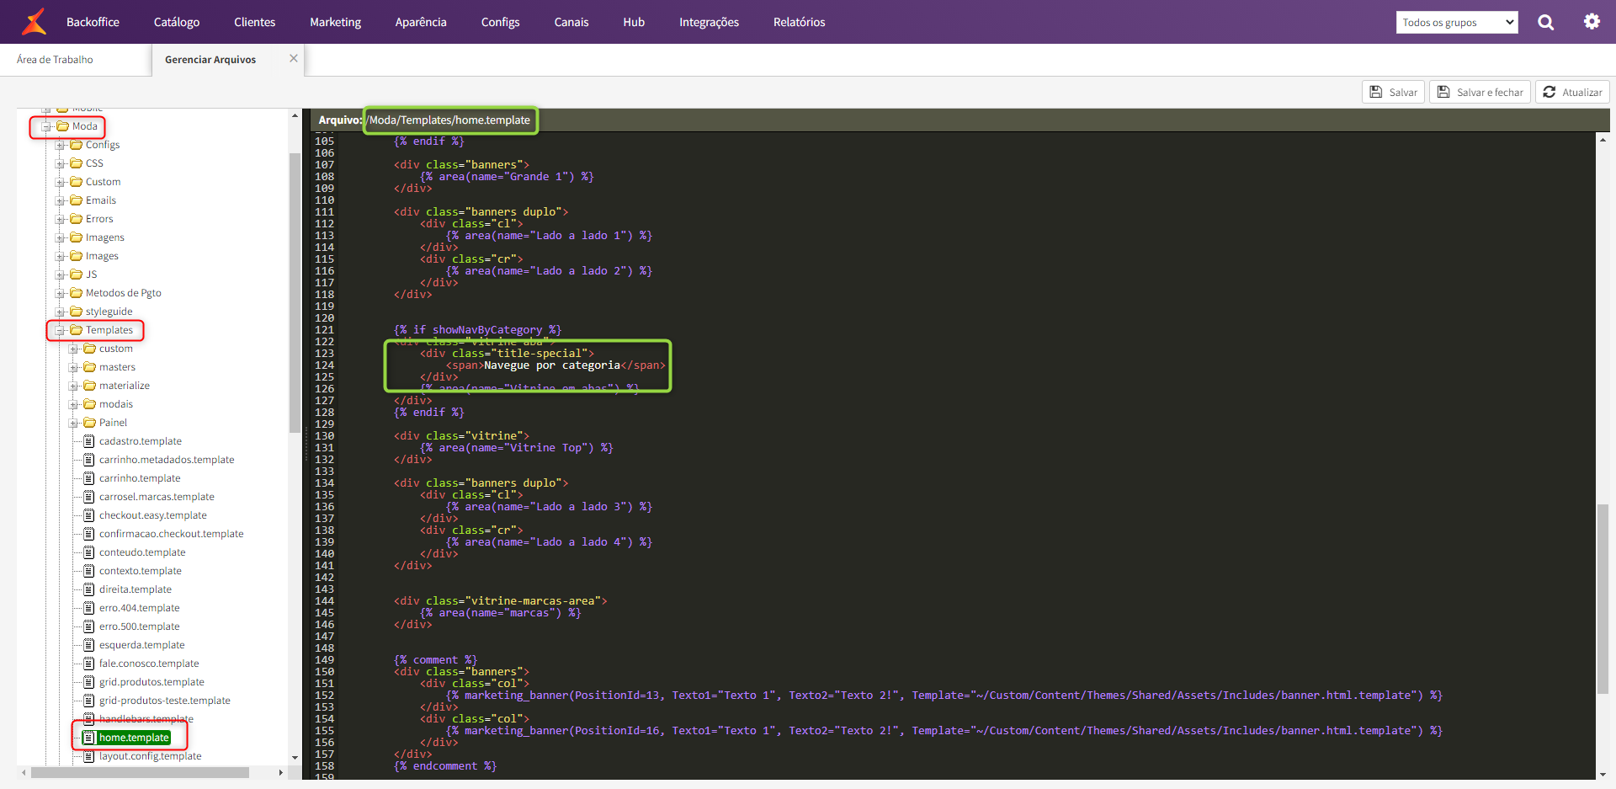Screen dimensions: 1616x789
Task: Click the orange logo icon in the header
Action: (x=35, y=22)
